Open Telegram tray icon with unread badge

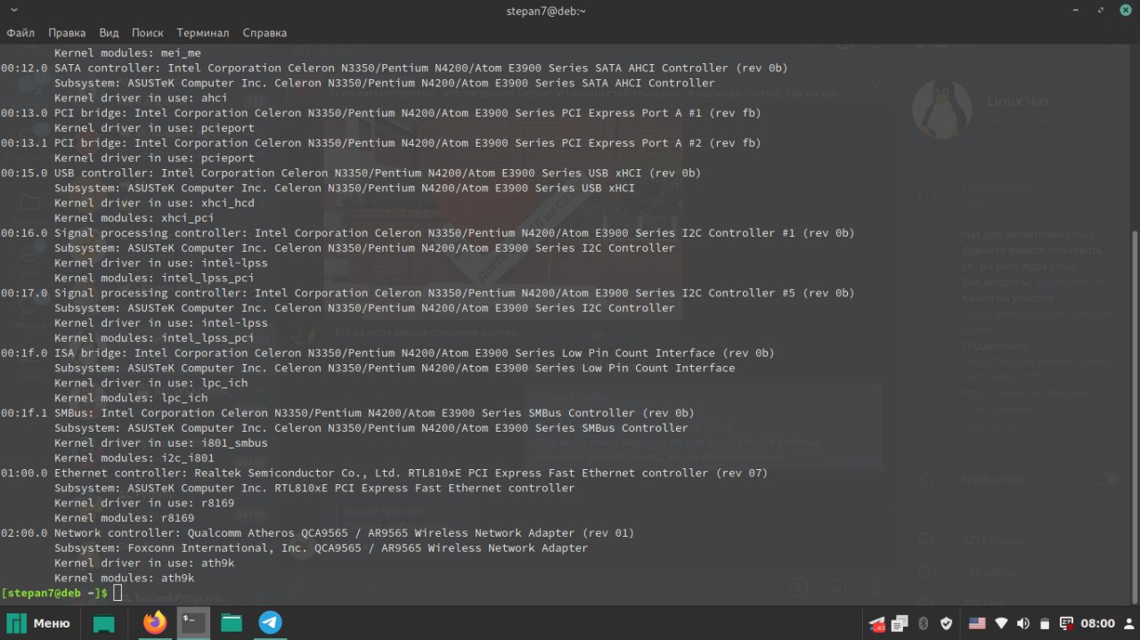(x=877, y=624)
